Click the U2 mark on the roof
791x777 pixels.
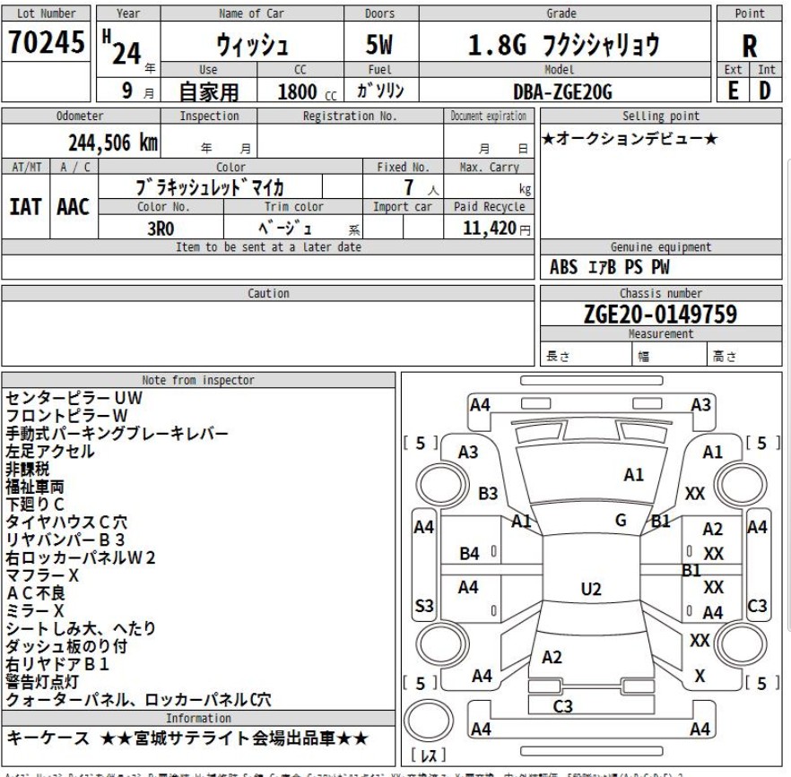pyautogui.click(x=591, y=589)
